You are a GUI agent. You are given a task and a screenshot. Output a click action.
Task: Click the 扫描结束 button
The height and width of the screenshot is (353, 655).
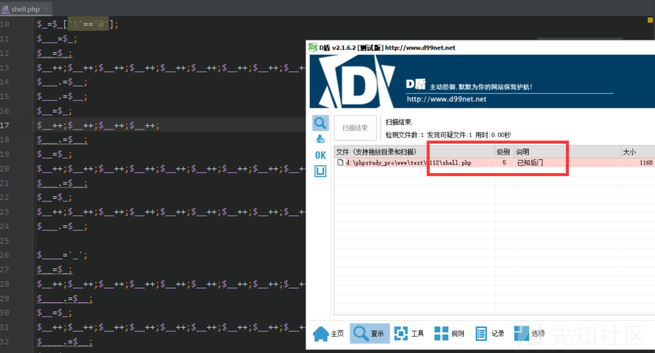(x=355, y=128)
